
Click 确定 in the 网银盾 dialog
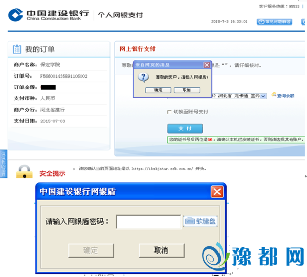[91, 250]
